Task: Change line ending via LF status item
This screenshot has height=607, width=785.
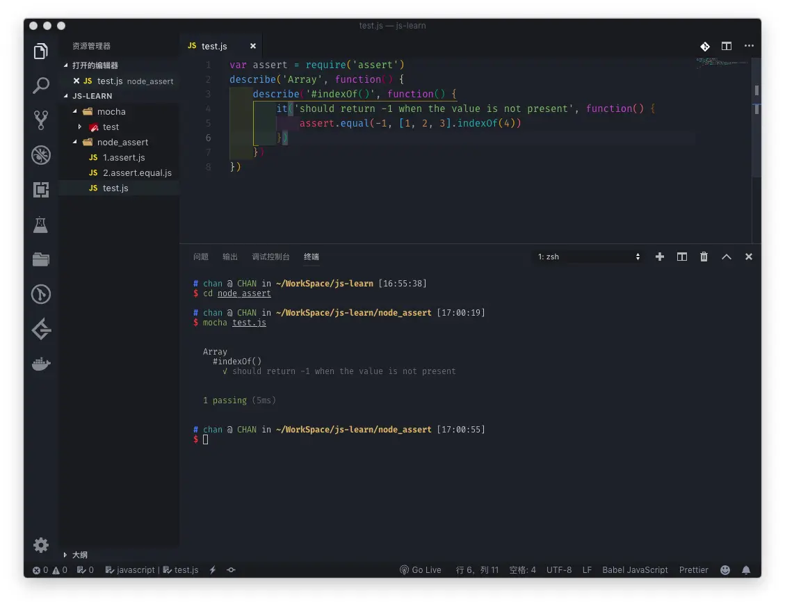Action: tap(587, 570)
